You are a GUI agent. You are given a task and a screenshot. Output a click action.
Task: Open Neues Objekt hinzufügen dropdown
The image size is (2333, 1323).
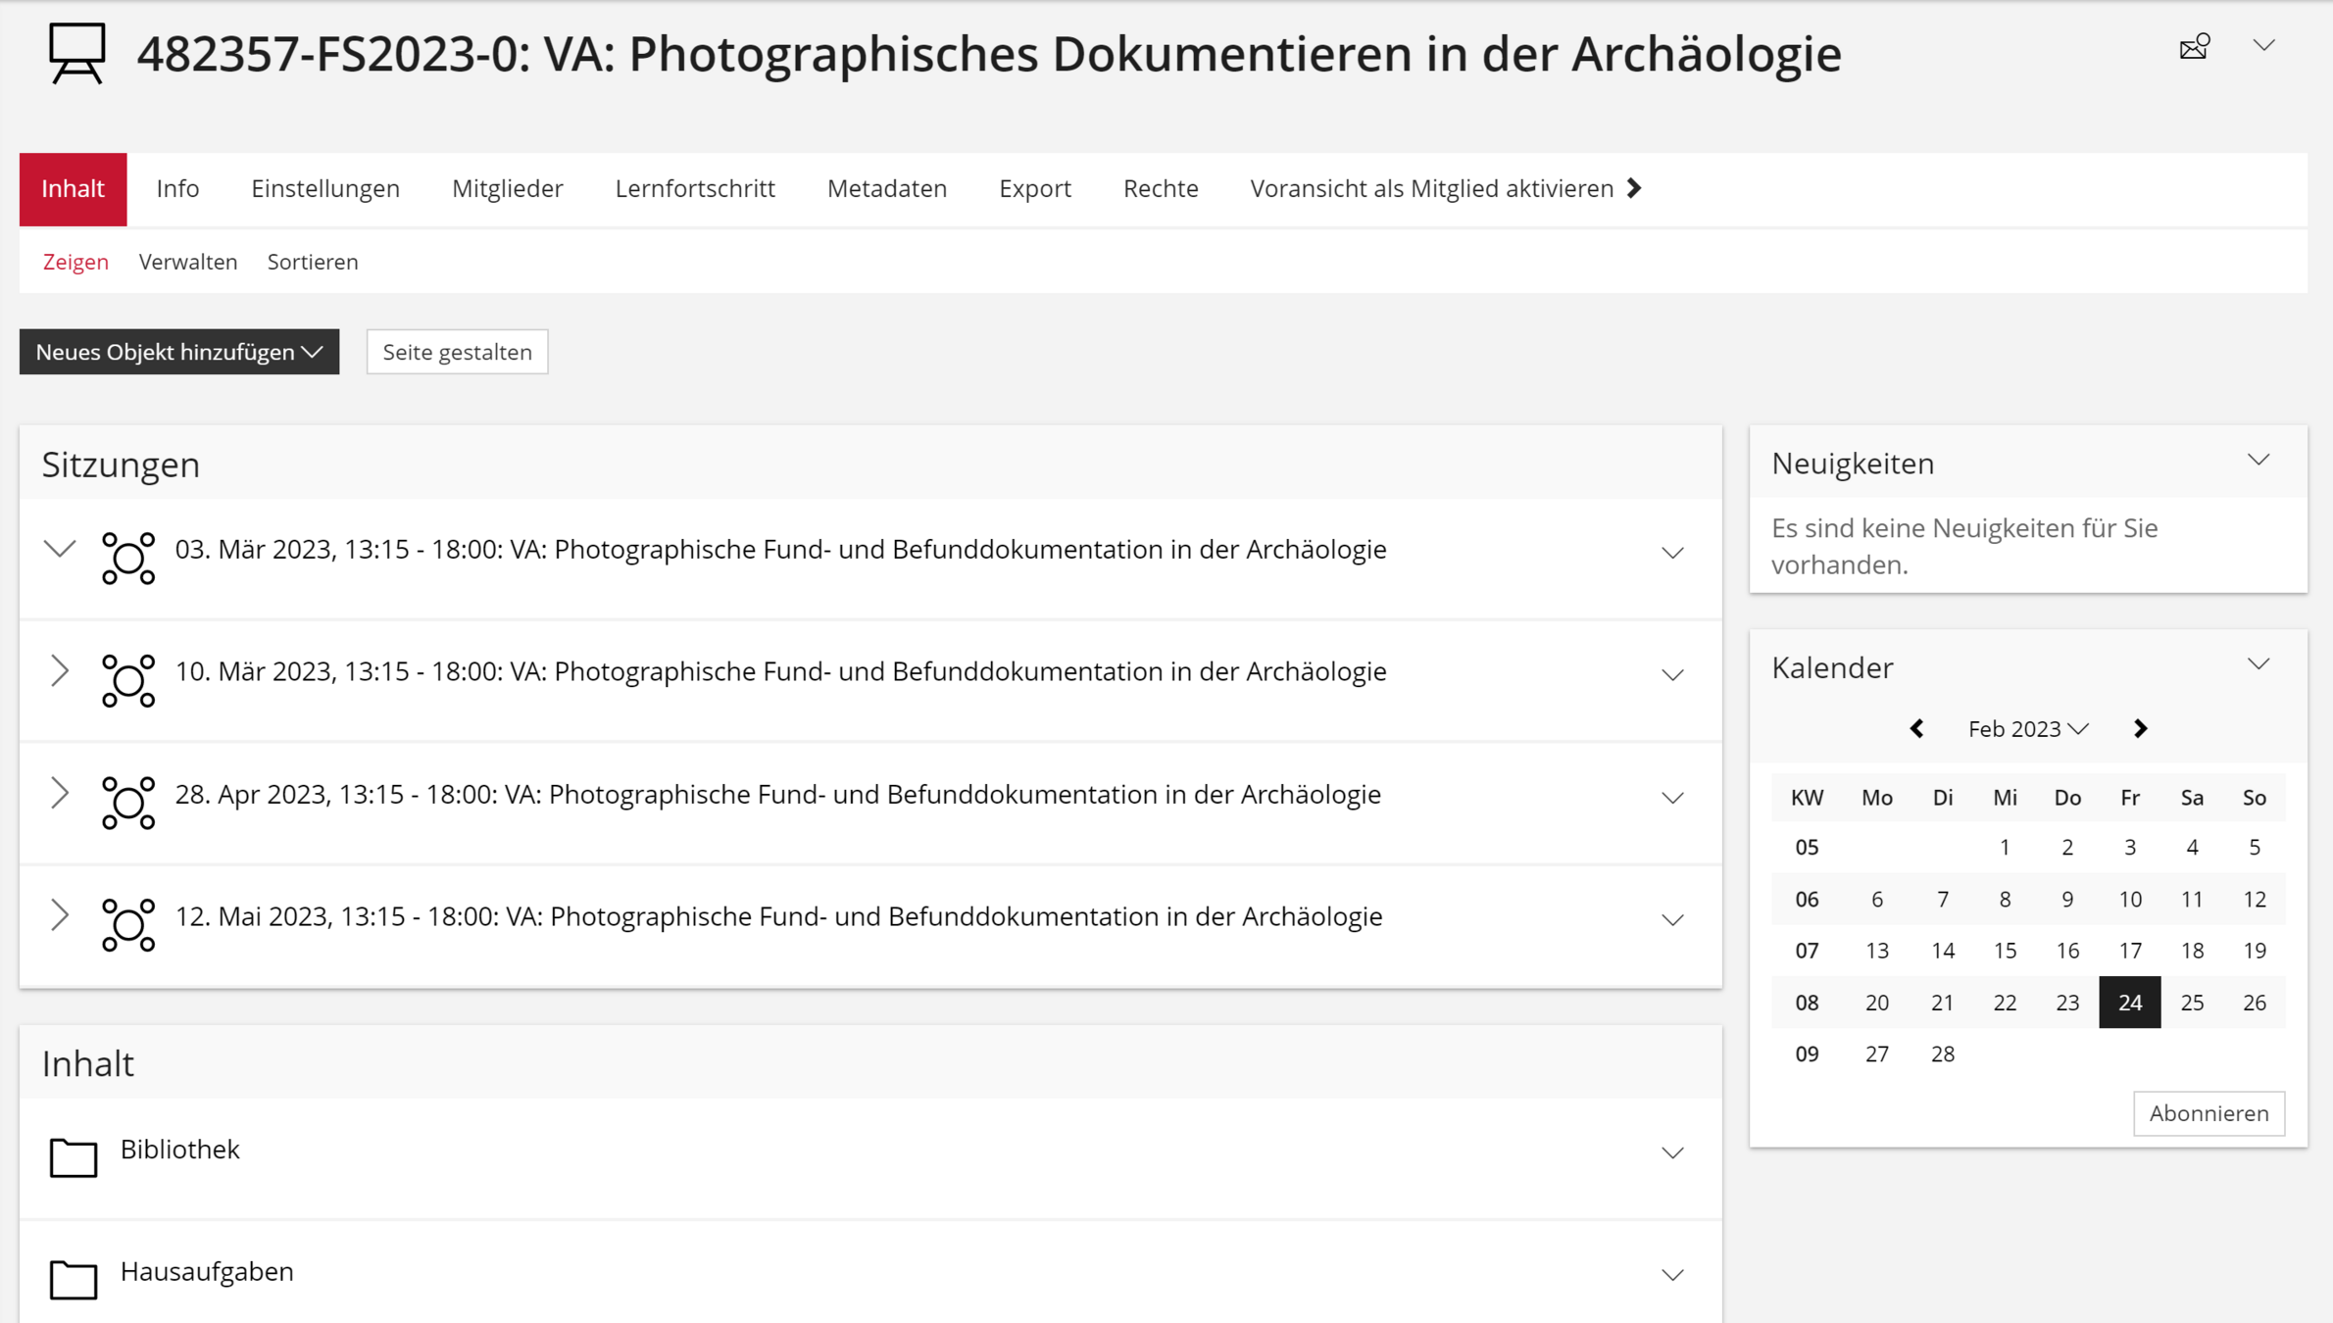[x=179, y=352]
